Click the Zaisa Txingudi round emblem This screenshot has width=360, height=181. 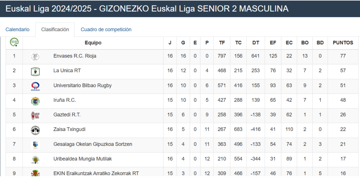[x=36, y=130]
